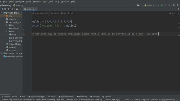Open the Refactor menu
Viewport: 180px width, 101px height.
tap(37, 2)
